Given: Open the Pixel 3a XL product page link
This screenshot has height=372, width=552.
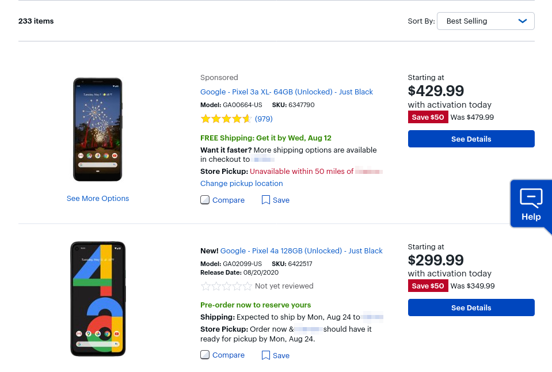Looking at the screenshot, I should pos(286,92).
